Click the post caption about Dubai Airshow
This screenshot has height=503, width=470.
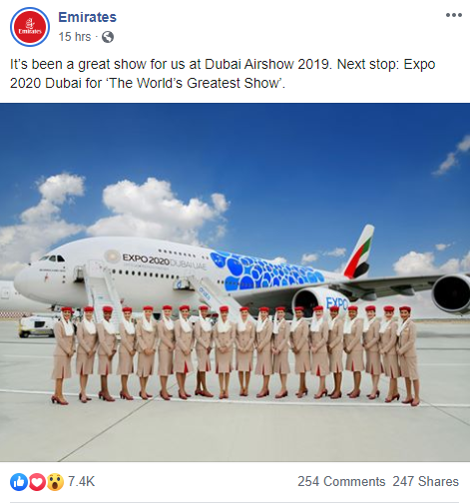223,74
